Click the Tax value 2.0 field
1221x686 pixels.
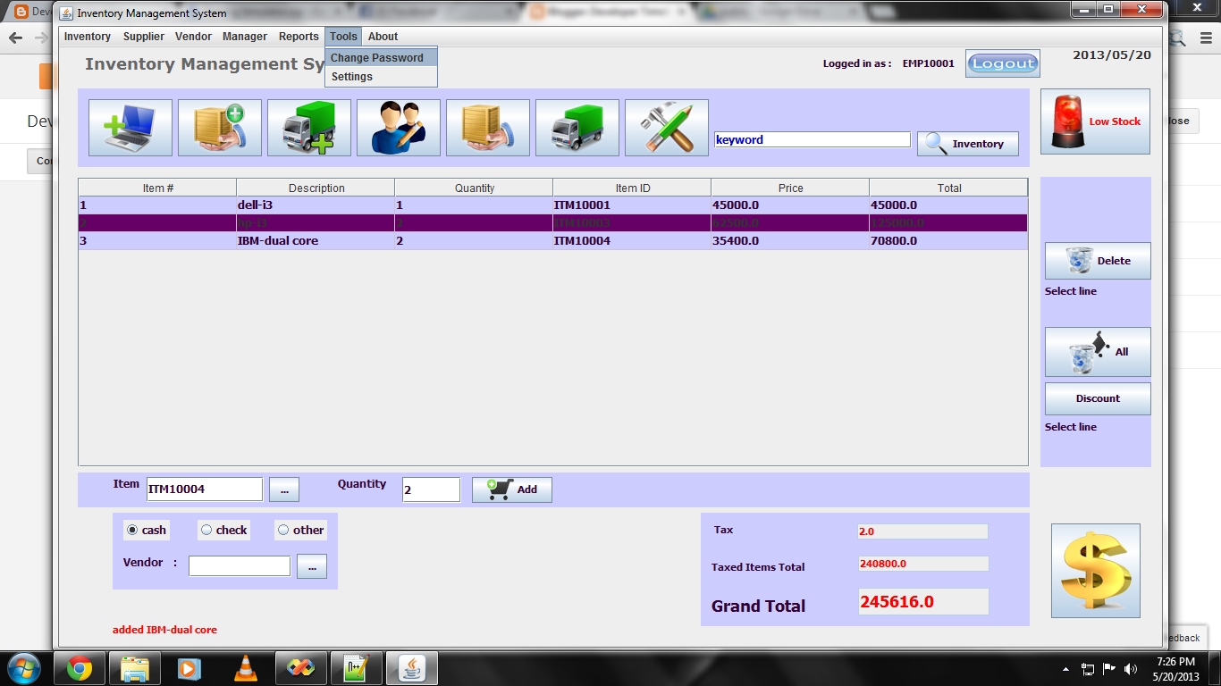click(922, 531)
